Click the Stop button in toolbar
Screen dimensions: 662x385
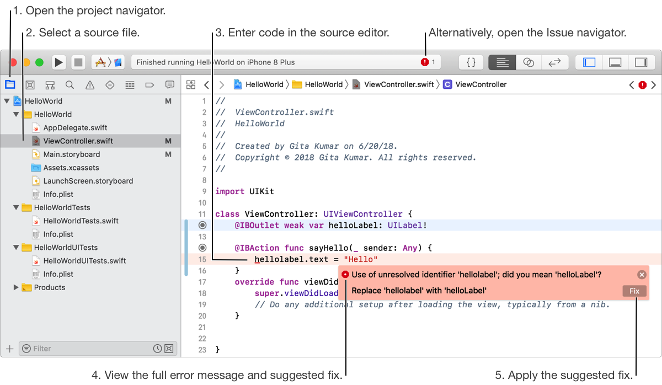(x=78, y=62)
